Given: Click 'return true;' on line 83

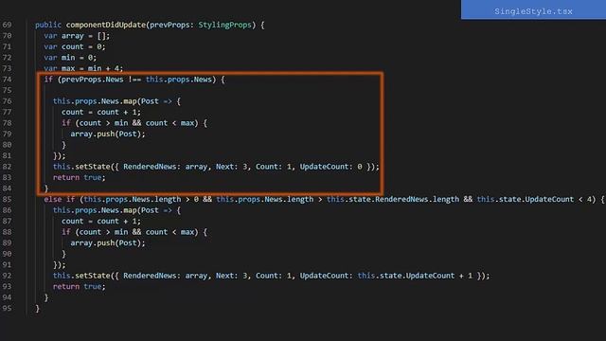Looking at the screenshot, I should point(80,177).
